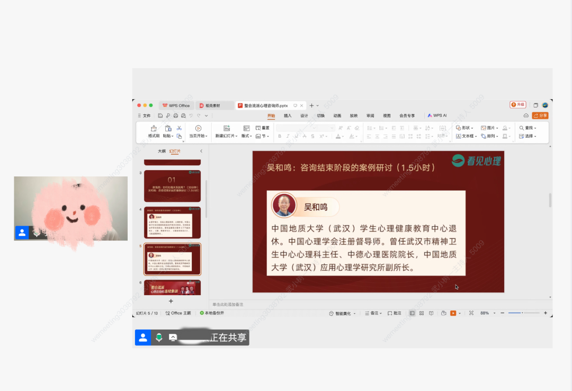This screenshot has width=572, height=391.
Task: Open the Animation (动画) ribbon tab
Action: (337, 115)
